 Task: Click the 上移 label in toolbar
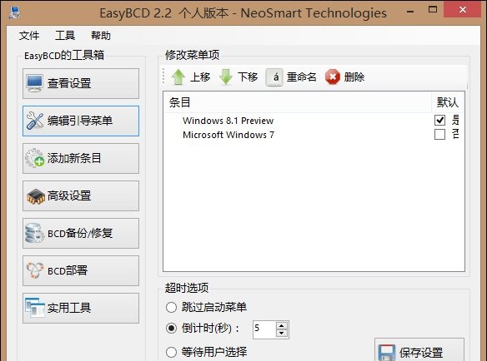(200, 77)
